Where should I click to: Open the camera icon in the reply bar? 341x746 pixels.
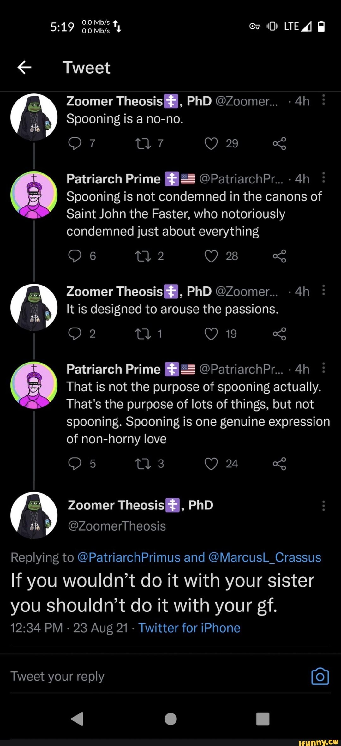pos(320,677)
